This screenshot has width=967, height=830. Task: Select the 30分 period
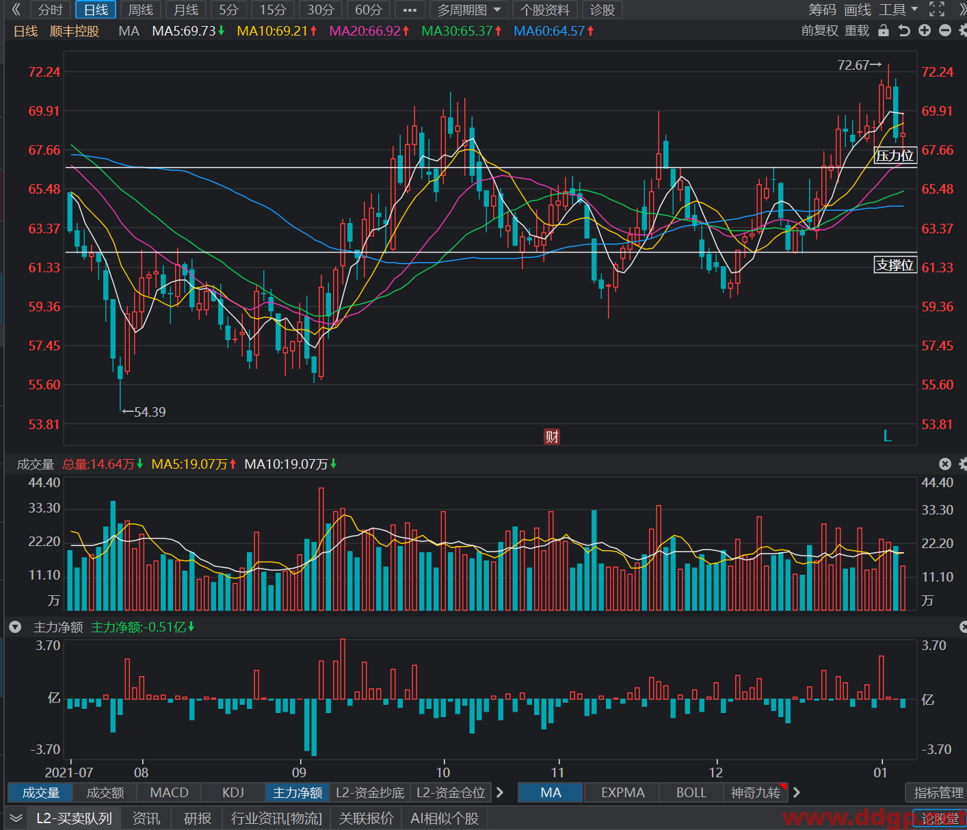coord(321,10)
